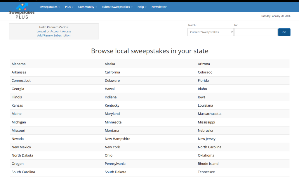Click the Logout link

(x=41, y=31)
